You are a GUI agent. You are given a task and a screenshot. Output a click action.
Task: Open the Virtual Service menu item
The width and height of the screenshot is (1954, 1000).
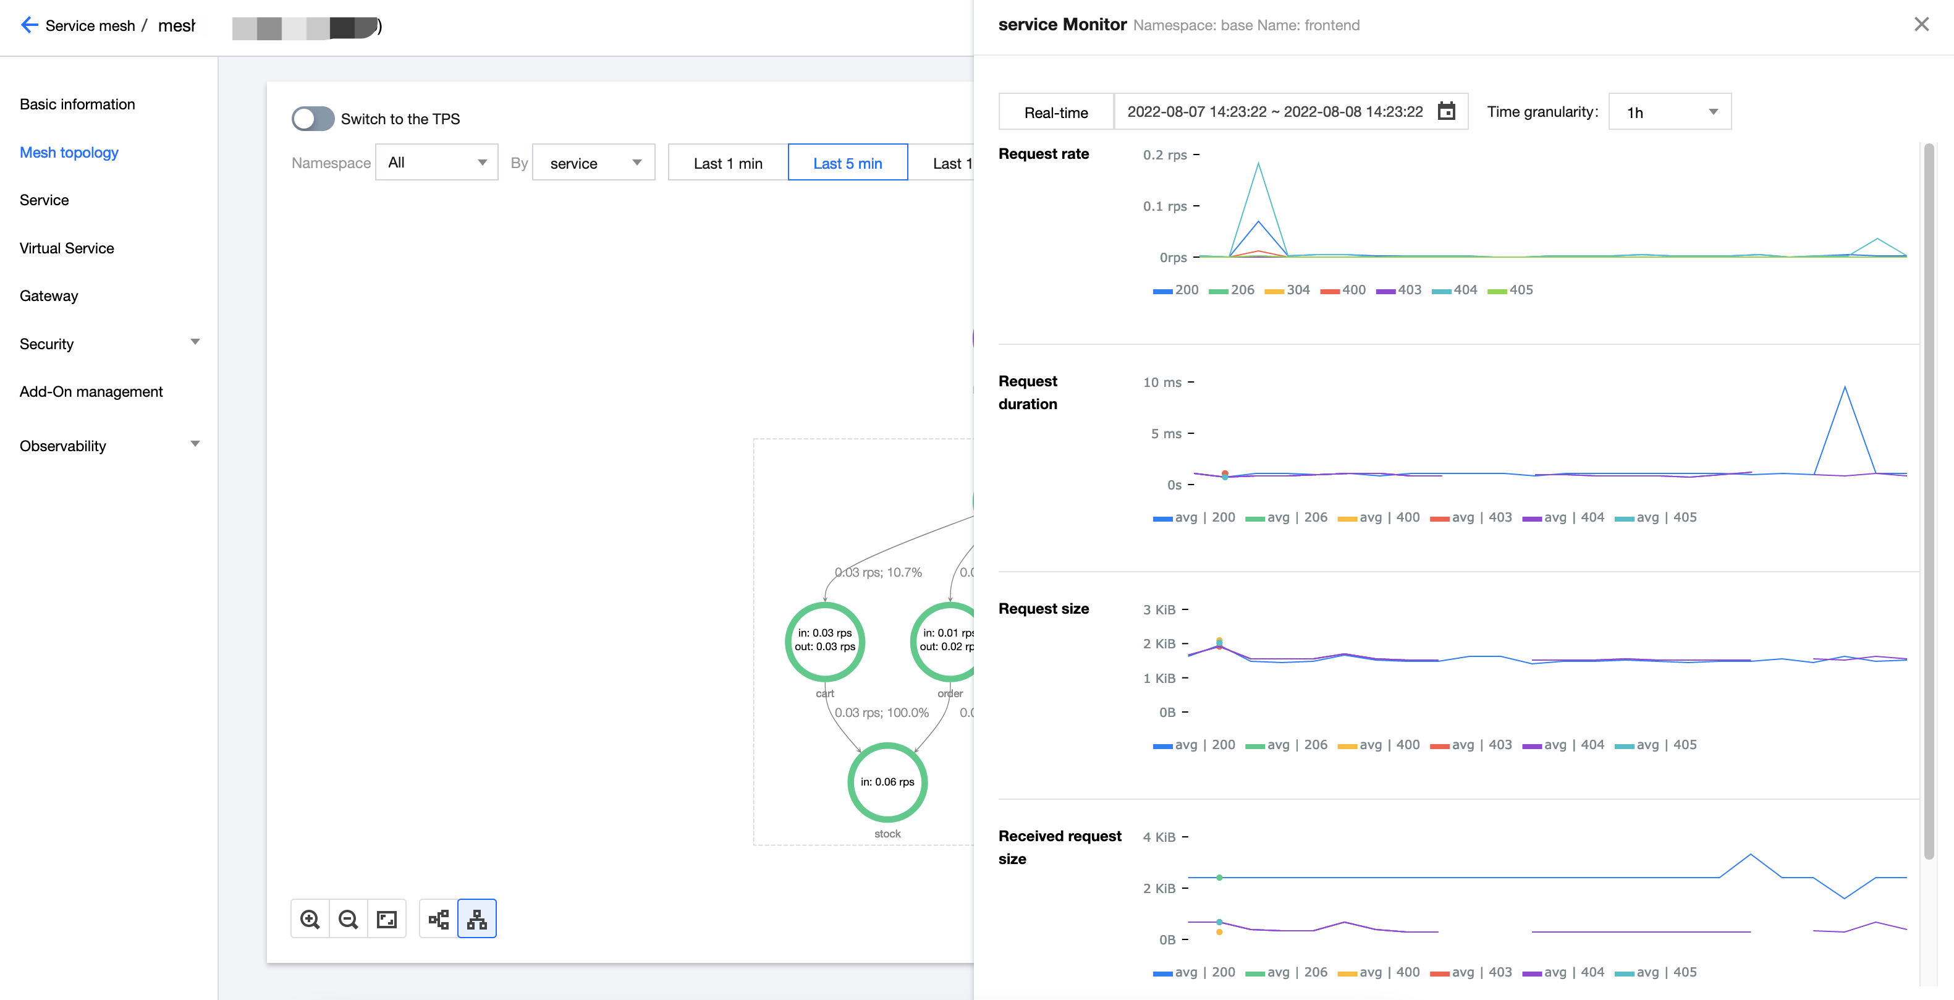click(x=67, y=248)
